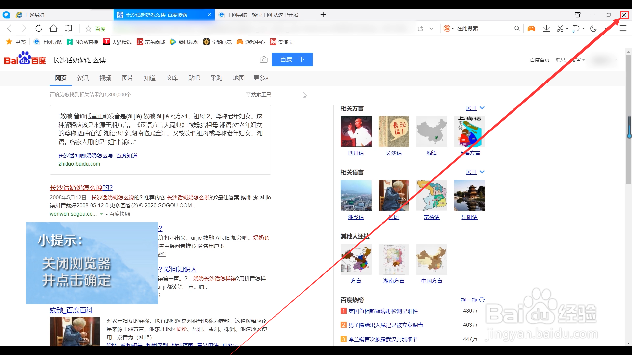Viewport: 632px width, 355px height.
Task: Switch to 图片 search tab
Action: (x=127, y=78)
